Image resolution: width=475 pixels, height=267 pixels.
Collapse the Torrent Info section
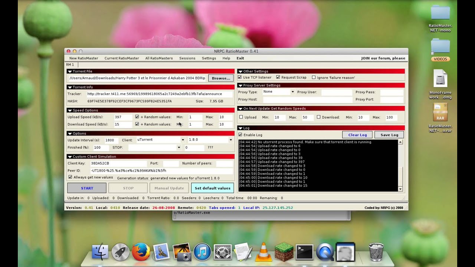click(x=70, y=87)
